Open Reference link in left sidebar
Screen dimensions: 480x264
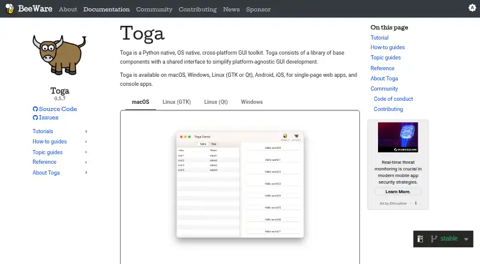(x=44, y=162)
